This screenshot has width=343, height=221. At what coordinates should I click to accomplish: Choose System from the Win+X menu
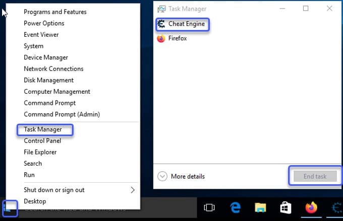[33, 46]
